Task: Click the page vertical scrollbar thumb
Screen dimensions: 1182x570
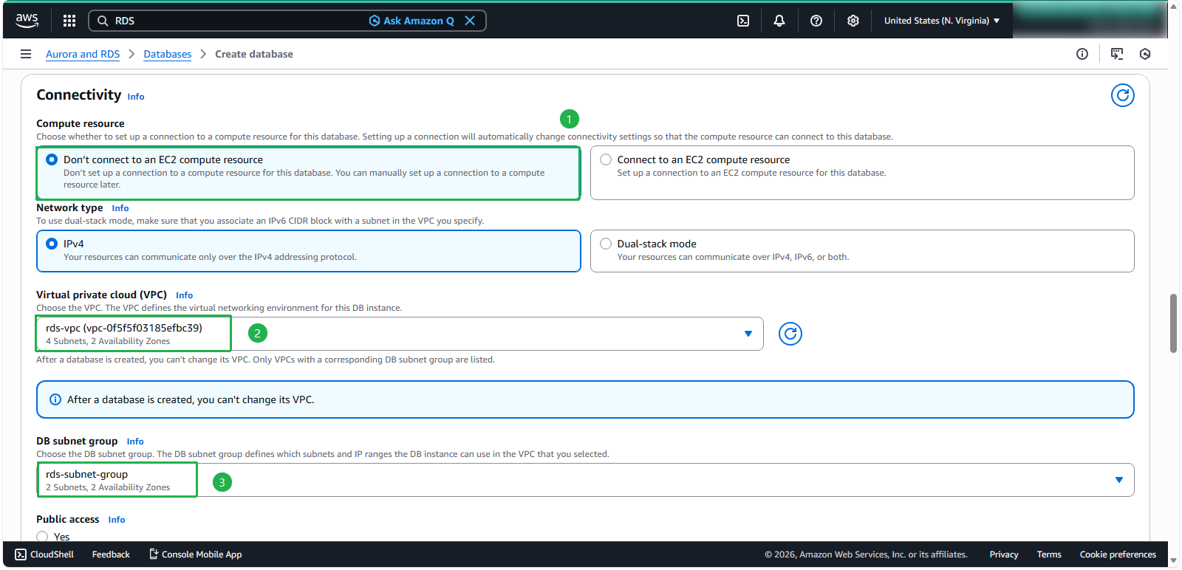Action: (1173, 323)
